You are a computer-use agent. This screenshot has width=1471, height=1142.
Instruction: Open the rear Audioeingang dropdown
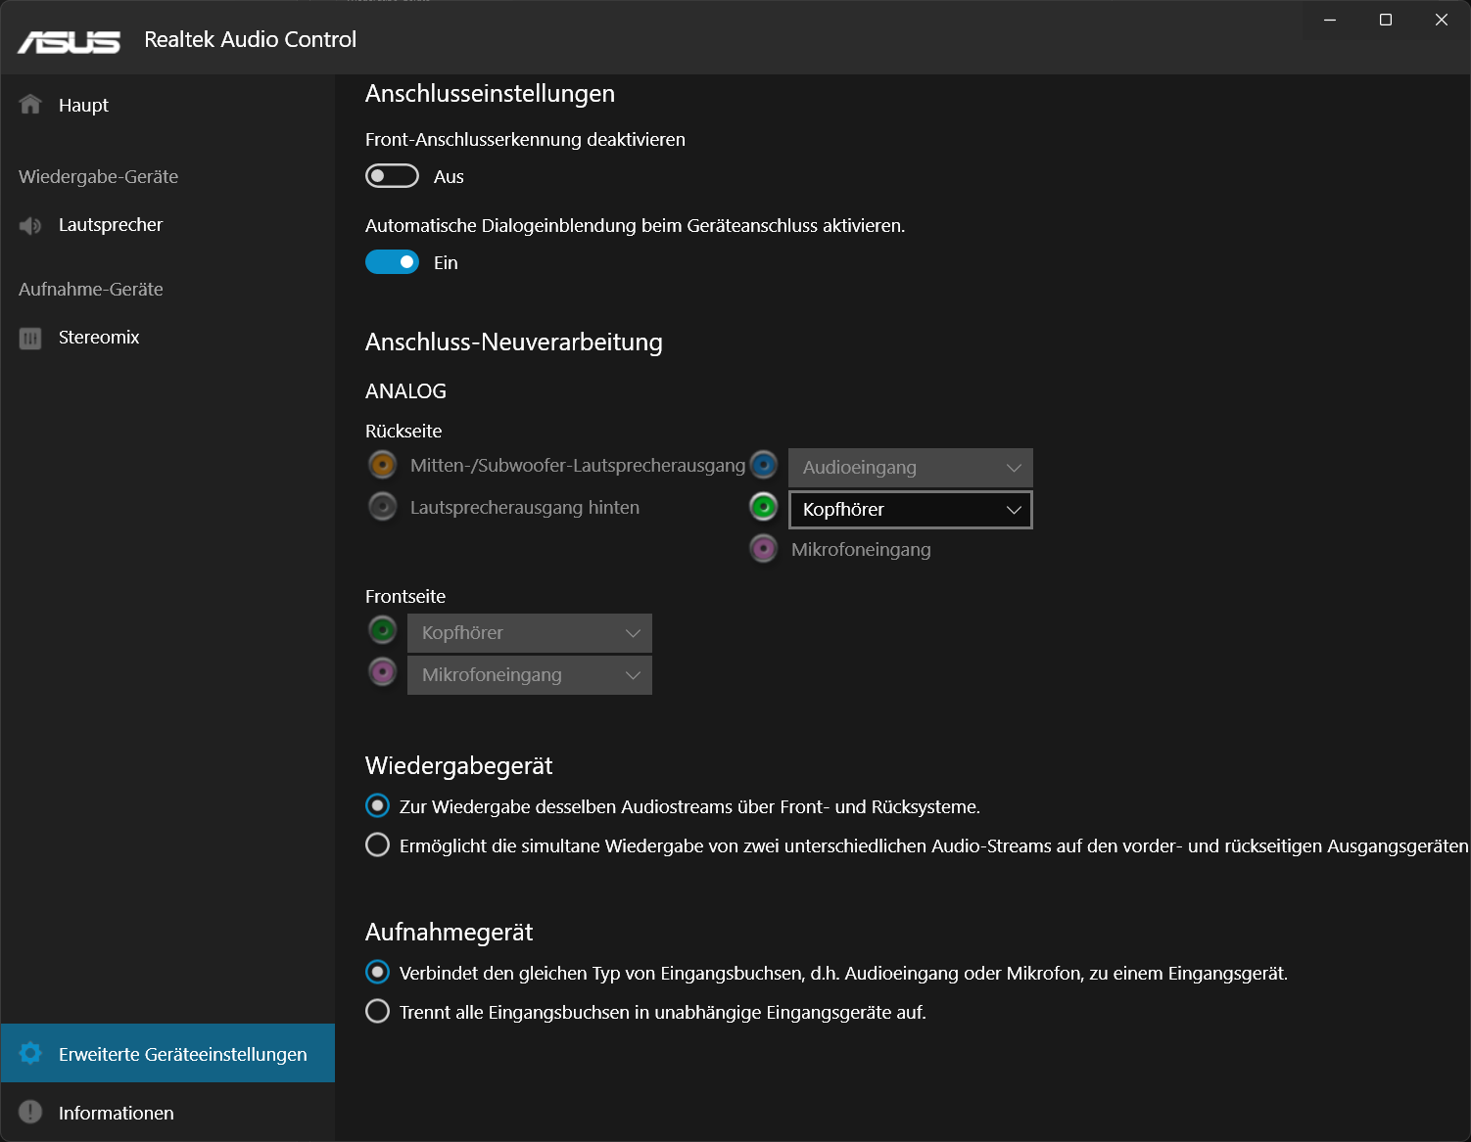tap(910, 468)
